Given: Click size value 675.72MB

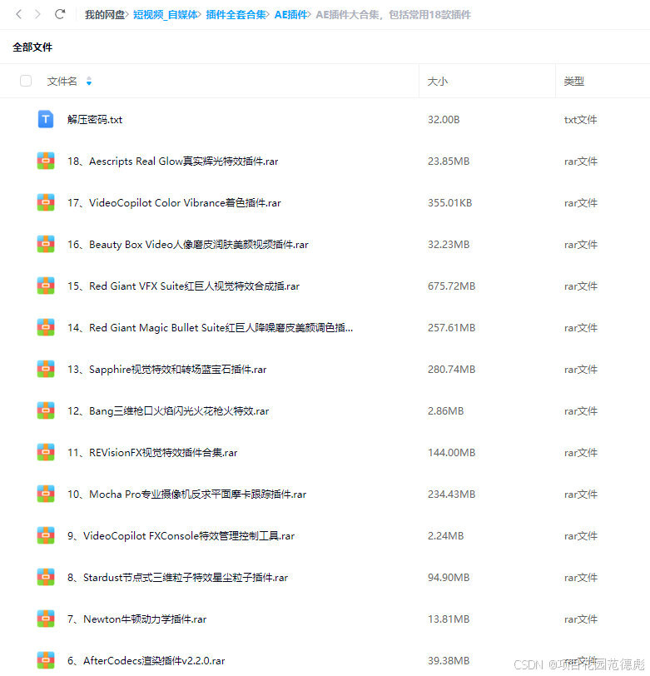Looking at the screenshot, I should [x=451, y=286].
